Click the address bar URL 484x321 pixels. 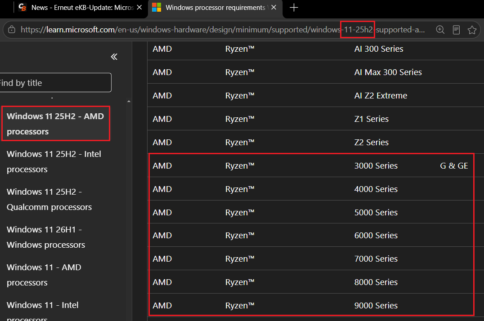(x=223, y=30)
